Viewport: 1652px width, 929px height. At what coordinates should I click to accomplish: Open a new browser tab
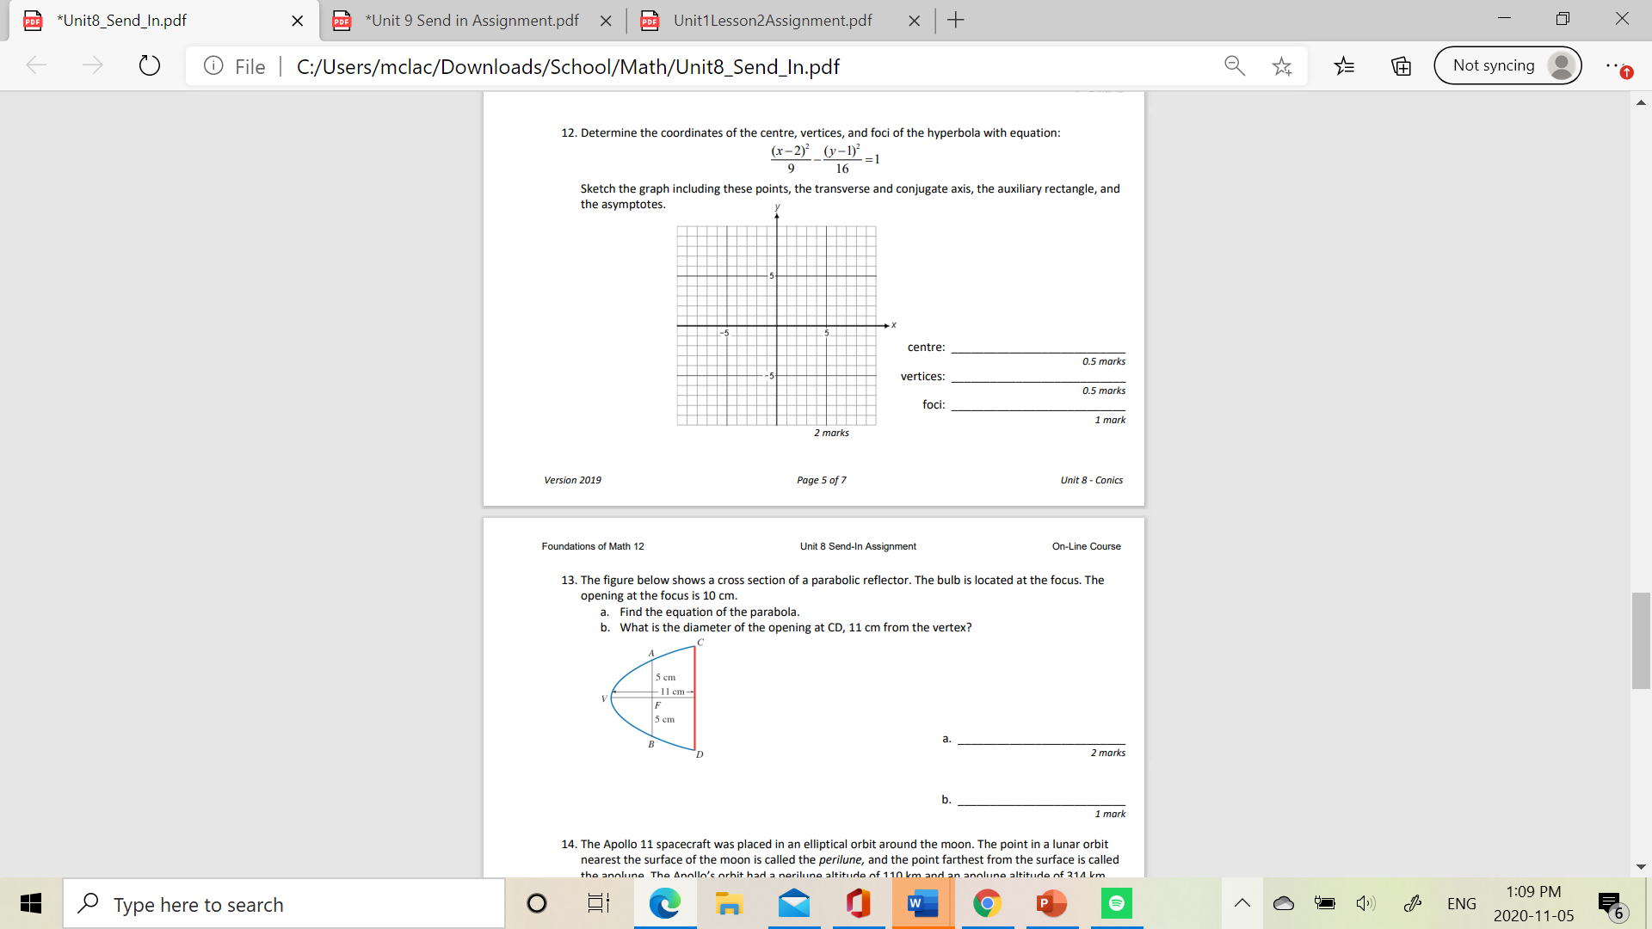pyautogui.click(x=955, y=19)
